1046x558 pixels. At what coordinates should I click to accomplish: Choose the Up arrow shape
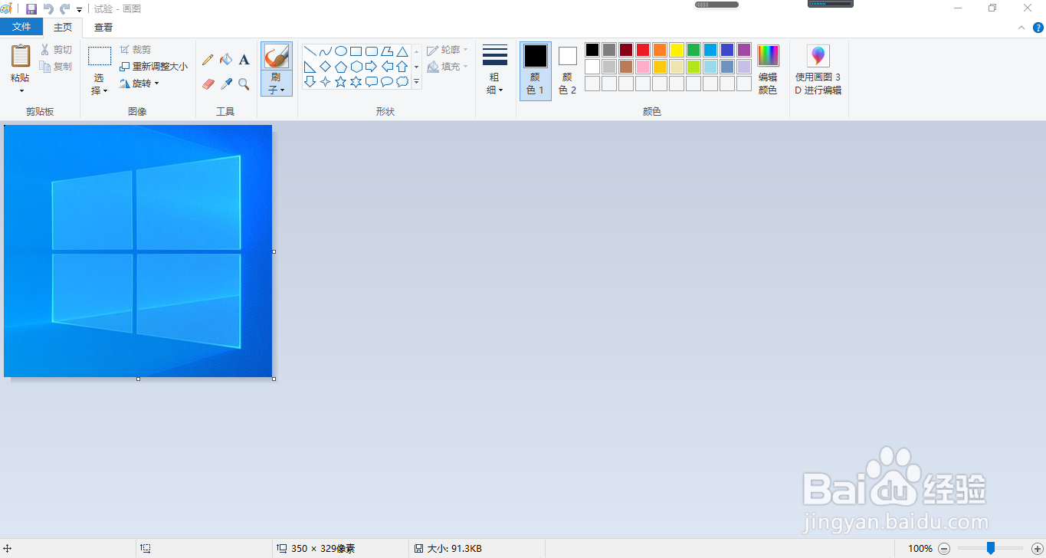pos(402,67)
